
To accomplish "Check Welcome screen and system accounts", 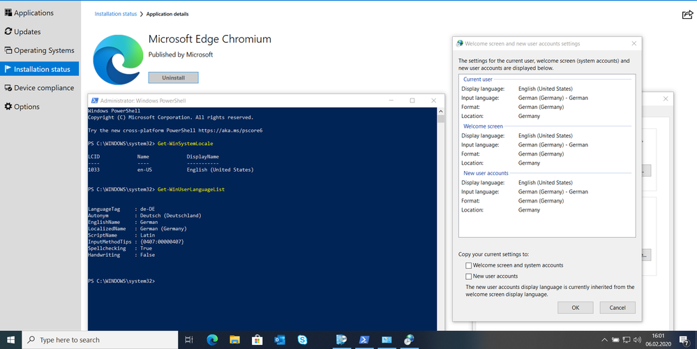I will [469, 265].
